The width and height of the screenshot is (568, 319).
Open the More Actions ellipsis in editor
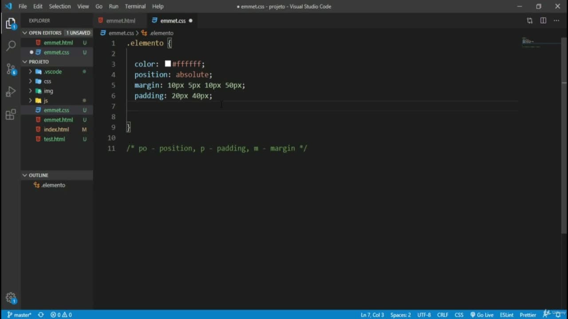coord(556,20)
